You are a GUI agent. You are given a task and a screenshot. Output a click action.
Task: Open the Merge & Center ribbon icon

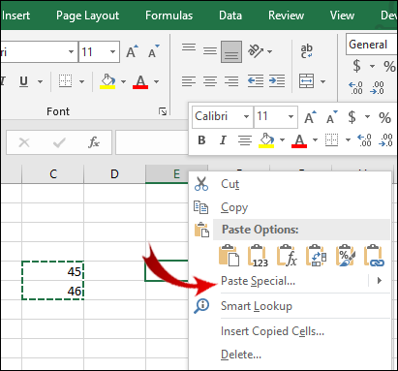[306, 80]
